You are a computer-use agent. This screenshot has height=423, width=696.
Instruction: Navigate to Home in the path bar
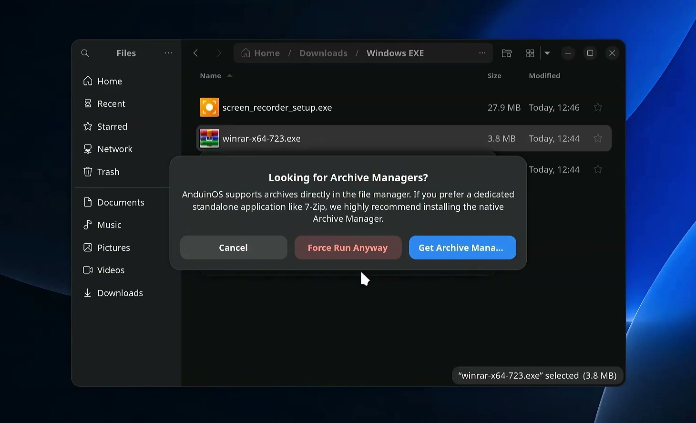coord(260,53)
